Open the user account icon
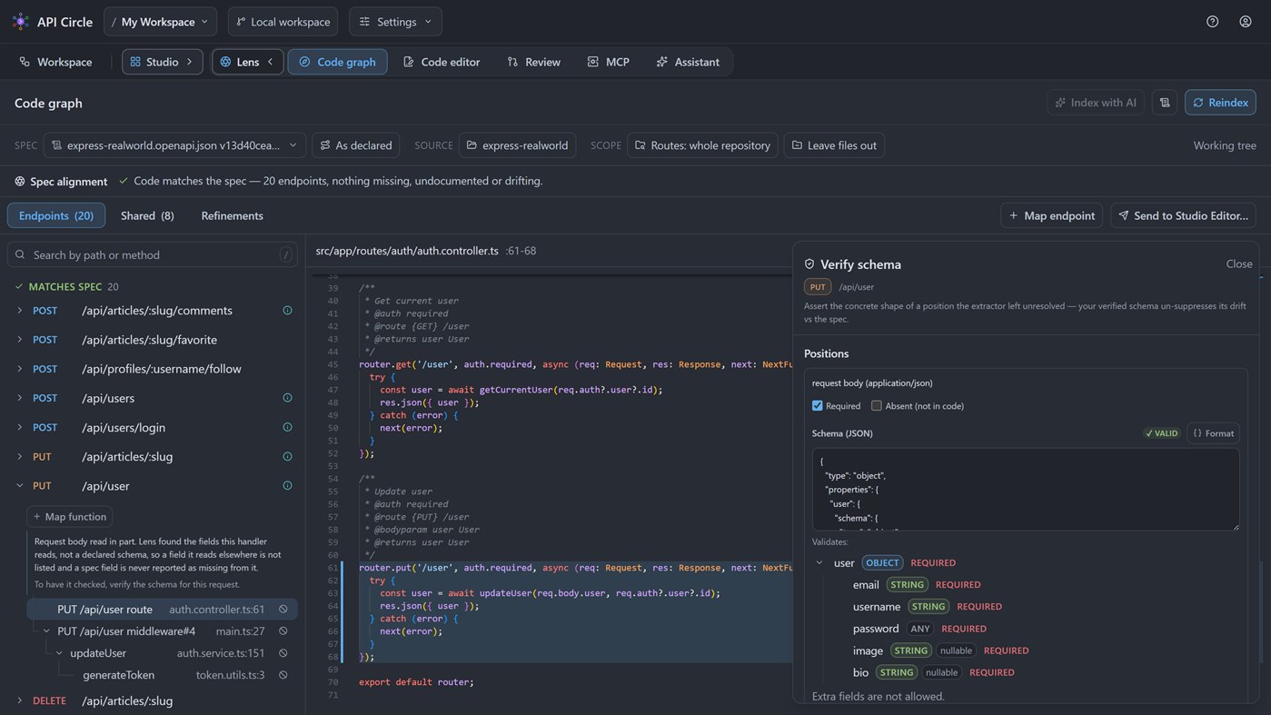 pyautogui.click(x=1246, y=22)
